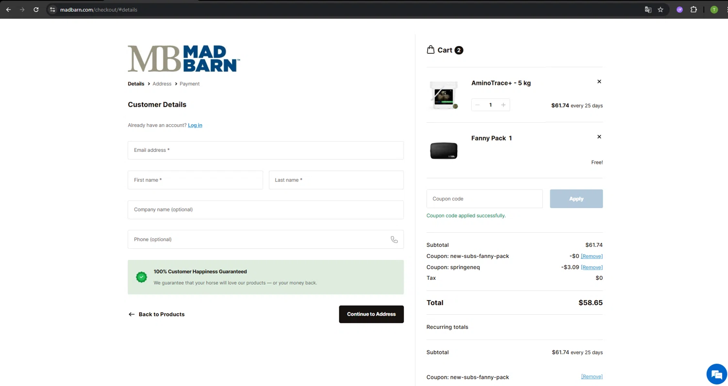
Task: Open the chat support bubble
Action: [716, 374]
